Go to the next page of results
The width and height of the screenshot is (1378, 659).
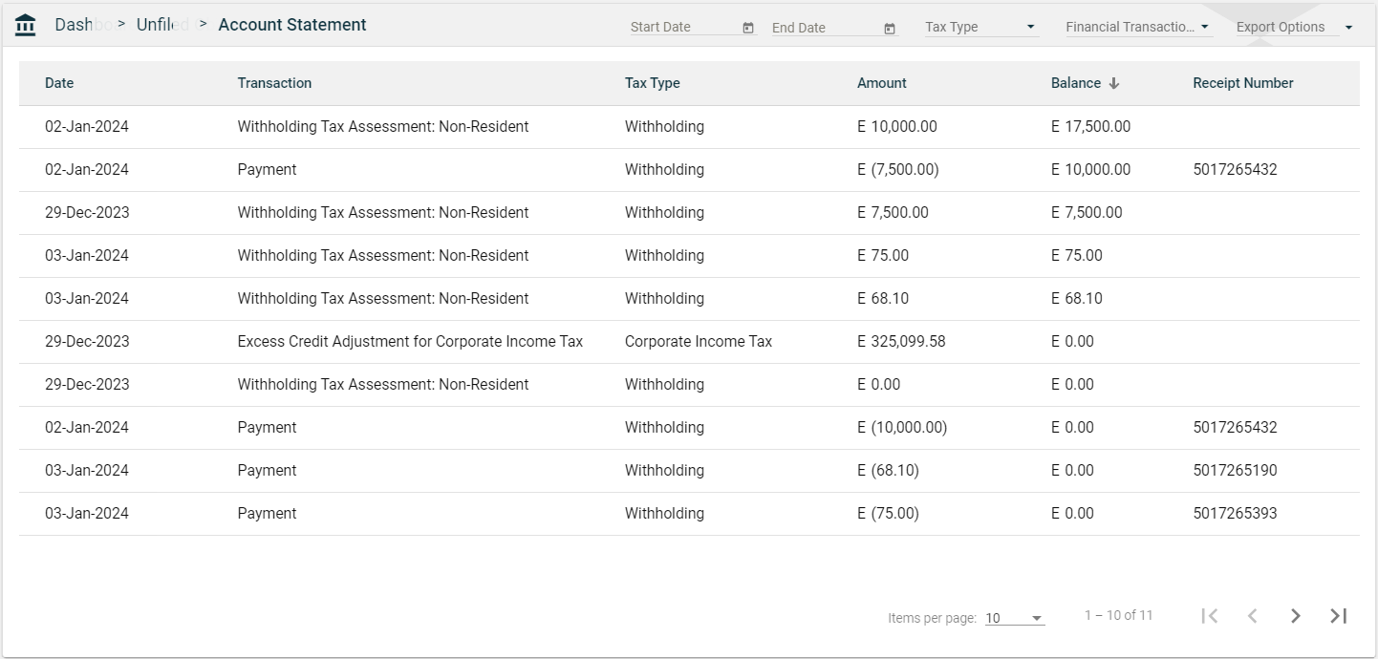click(1295, 616)
